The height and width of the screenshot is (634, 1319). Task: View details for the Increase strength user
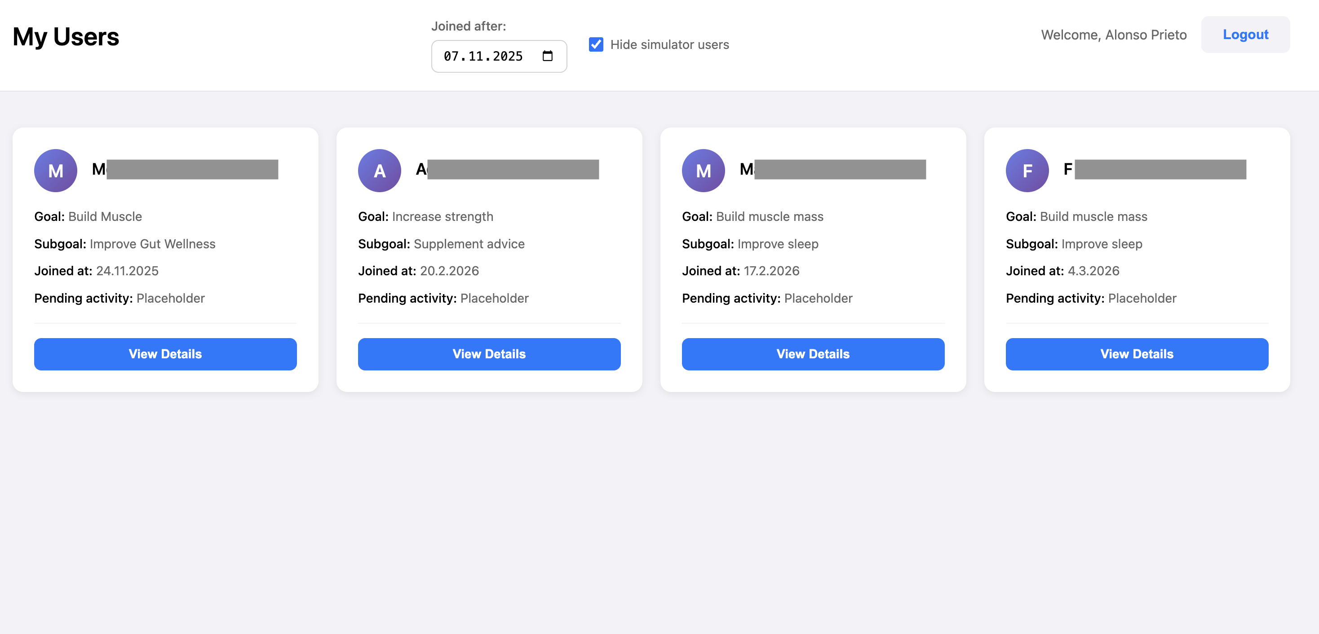pos(489,353)
